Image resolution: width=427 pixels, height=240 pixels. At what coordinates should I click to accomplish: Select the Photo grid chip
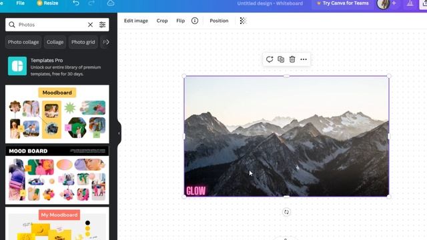[83, 42]
